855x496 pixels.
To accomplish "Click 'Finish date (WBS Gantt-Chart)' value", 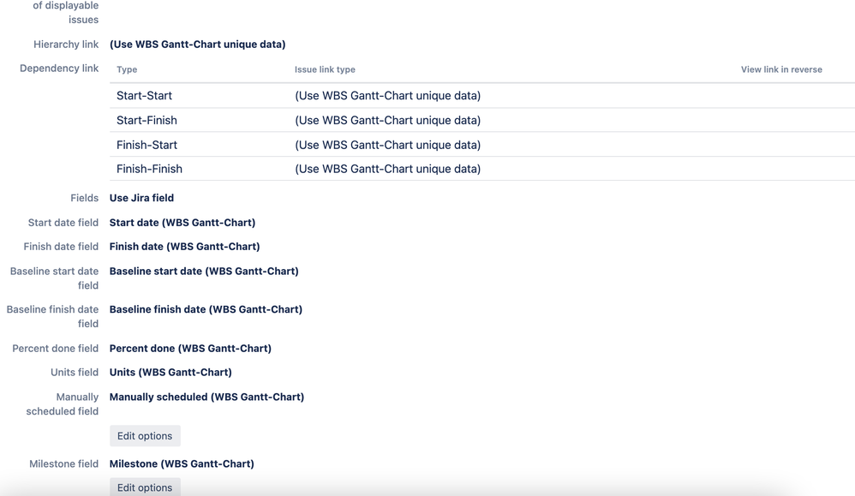I will coord(184,247).
